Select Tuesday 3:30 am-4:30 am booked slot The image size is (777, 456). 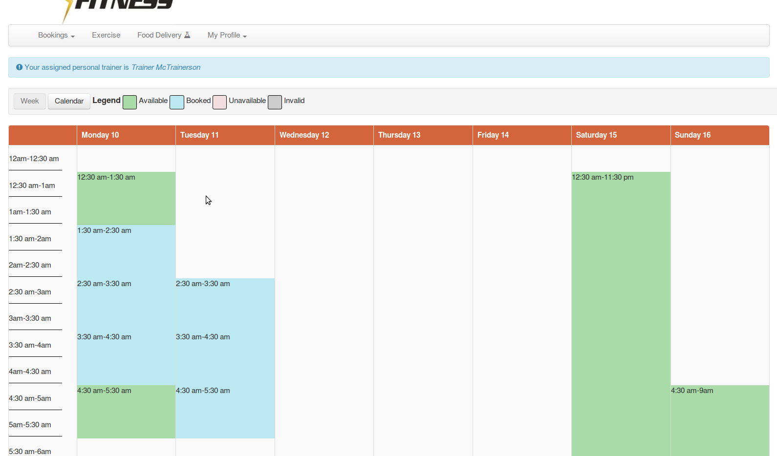pyautogui.click(x=225, y=358)
